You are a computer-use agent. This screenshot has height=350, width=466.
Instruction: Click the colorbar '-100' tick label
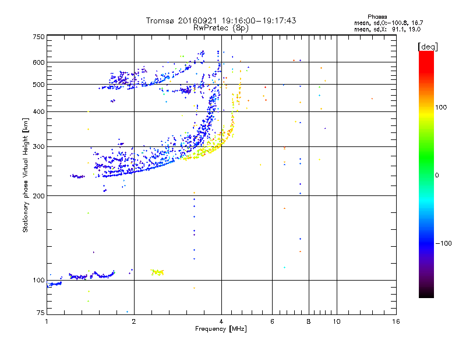443,243
